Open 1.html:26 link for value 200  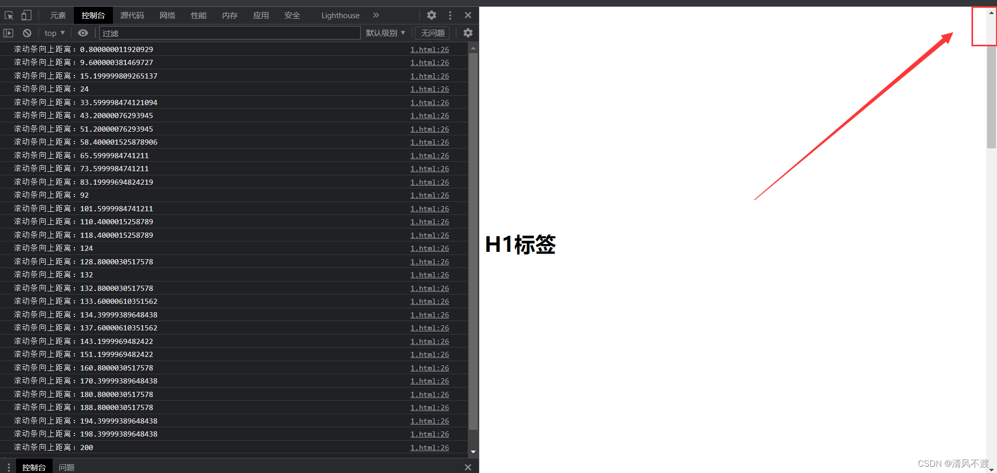point(429,448)
